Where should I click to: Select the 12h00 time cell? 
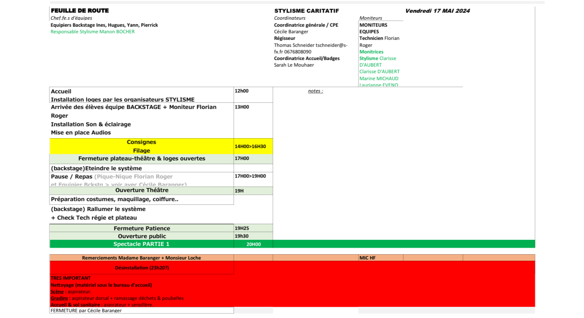[242, 91]
